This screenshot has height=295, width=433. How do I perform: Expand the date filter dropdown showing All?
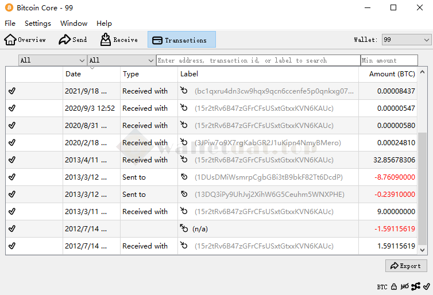pos(52,60)
